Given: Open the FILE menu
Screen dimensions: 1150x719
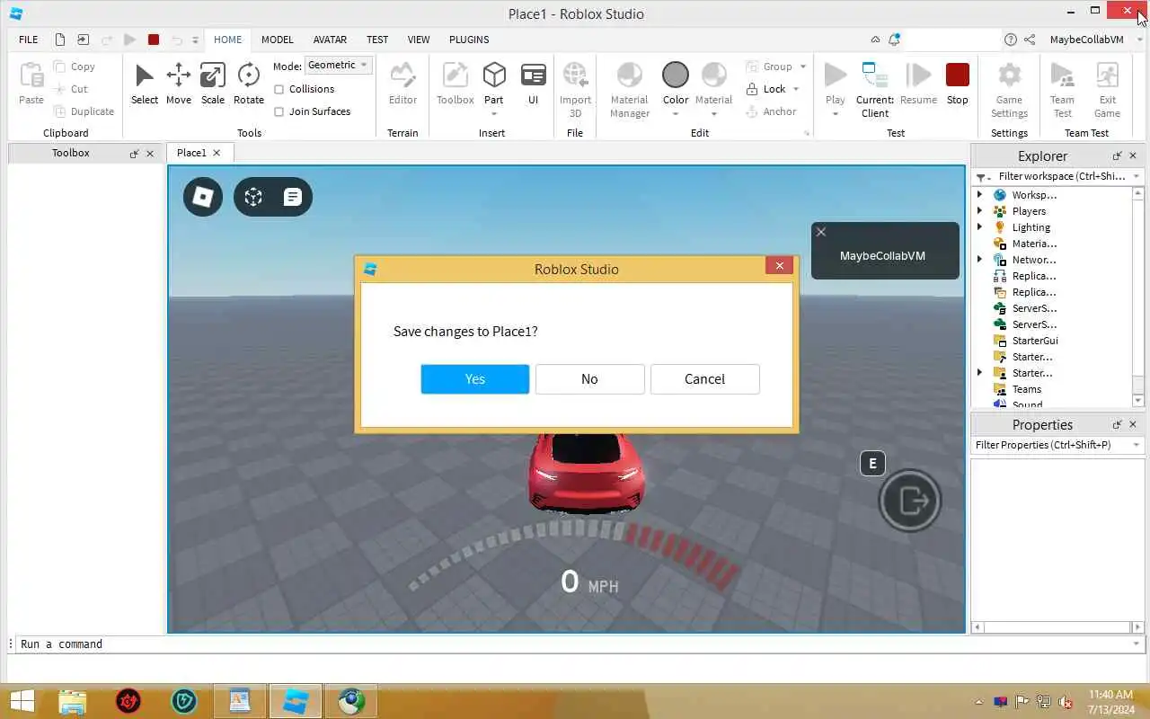Looking at the screenshot, I should (x=29, y=40).
